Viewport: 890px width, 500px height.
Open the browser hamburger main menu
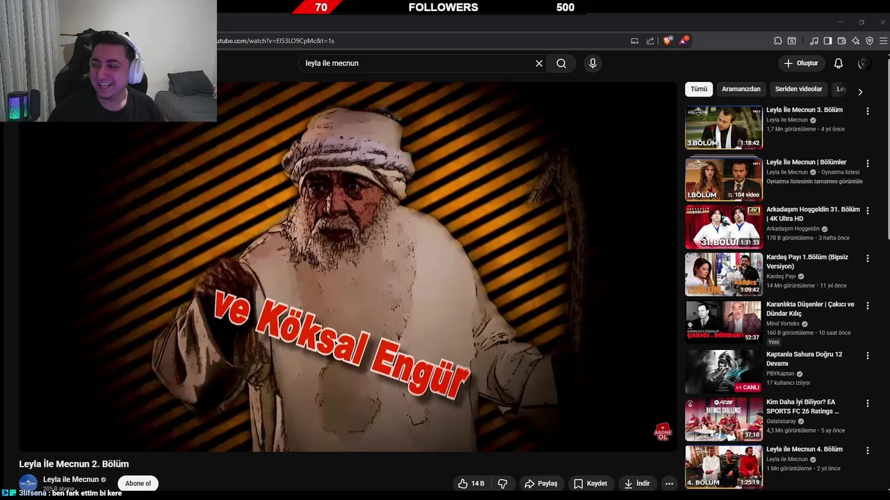tap(883, 41)
